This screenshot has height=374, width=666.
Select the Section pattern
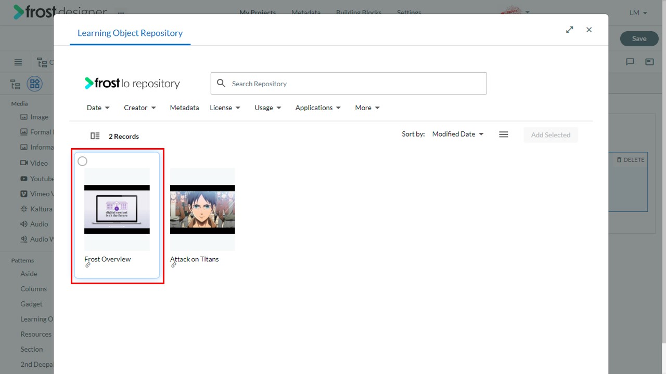pyautogui.click(x=31, y=349)
